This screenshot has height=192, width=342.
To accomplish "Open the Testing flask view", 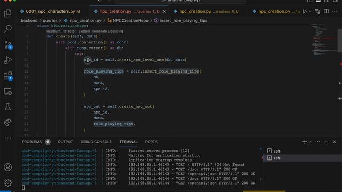I will [x=8, y=107].
